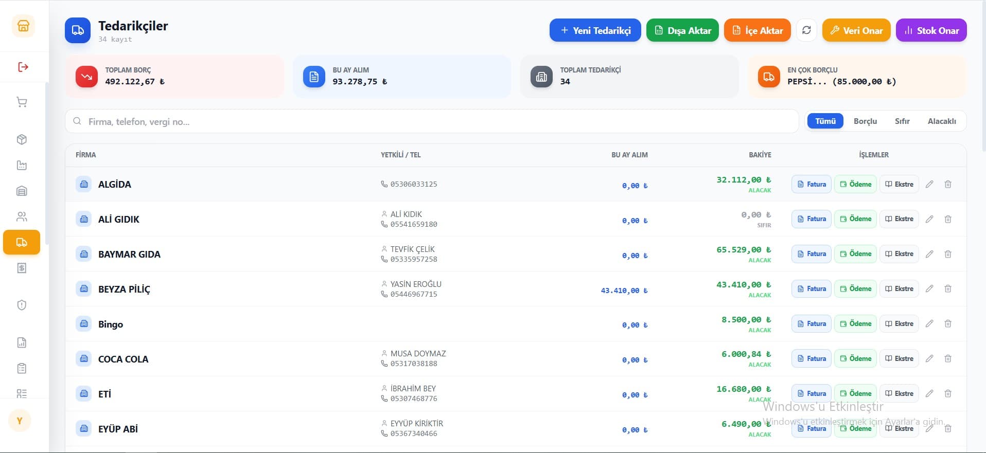Click the purple Stok Onar button
The height and width of the screenshot is (453, 986).
[x=931, y=30]
